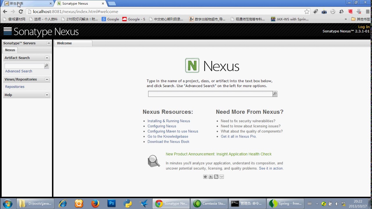The image size is (372, 209).
Task: Click the RSS feed icon below the announcement
Action: pos(216,176)
